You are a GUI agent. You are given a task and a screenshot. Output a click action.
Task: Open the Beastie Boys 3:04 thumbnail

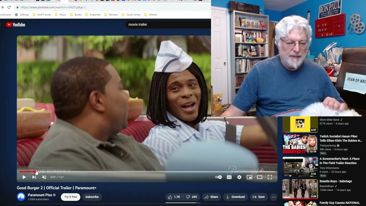(300, 189)
